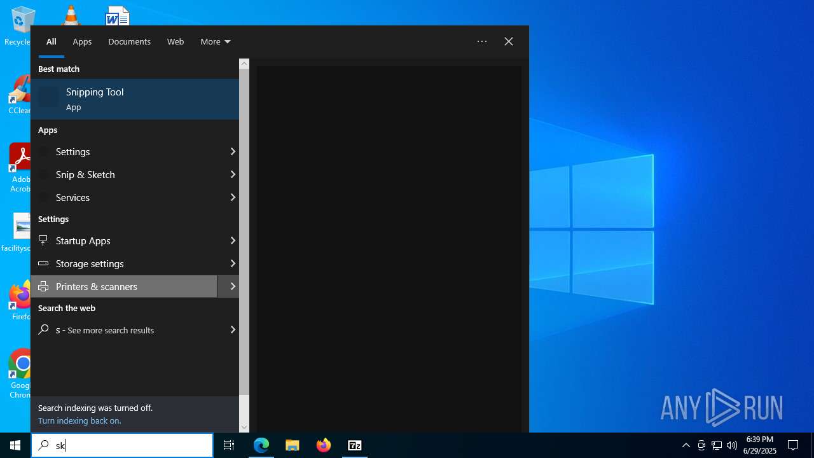Switch to the Documents search tab
The height and width of the screenshot is (458, 814).
point(129,41)
